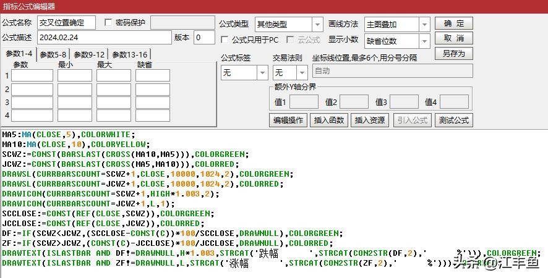This screenshot has height=278, width=548.
Task: Click the SCWZ:=CONST code line
Action: tap(126, 154)
